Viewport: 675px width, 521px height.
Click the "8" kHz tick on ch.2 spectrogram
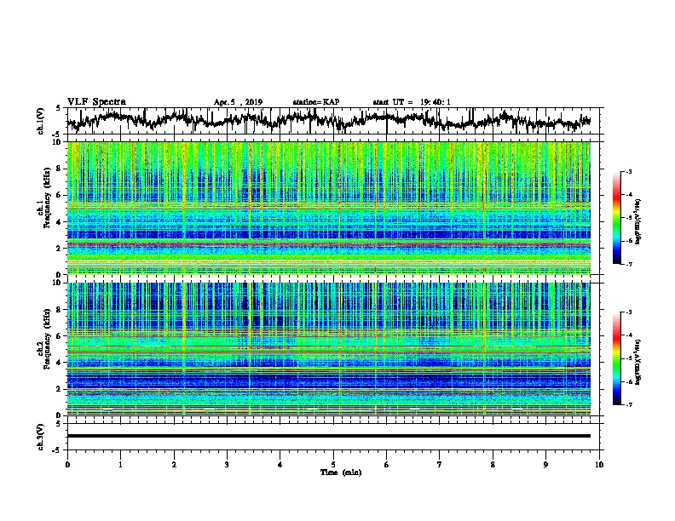60,310
